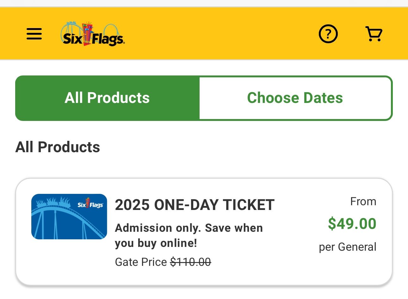Image resolution: width=408 pixels, height=299 pixels.
Task: Click the Gate Price label
Action: tap(141, 262)
